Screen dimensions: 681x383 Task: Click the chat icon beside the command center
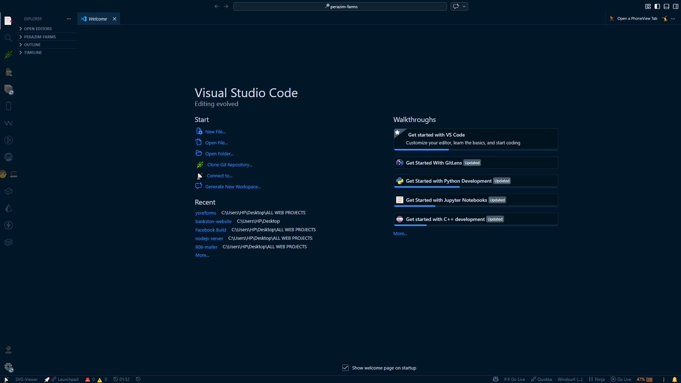click(x=456, y=6)
